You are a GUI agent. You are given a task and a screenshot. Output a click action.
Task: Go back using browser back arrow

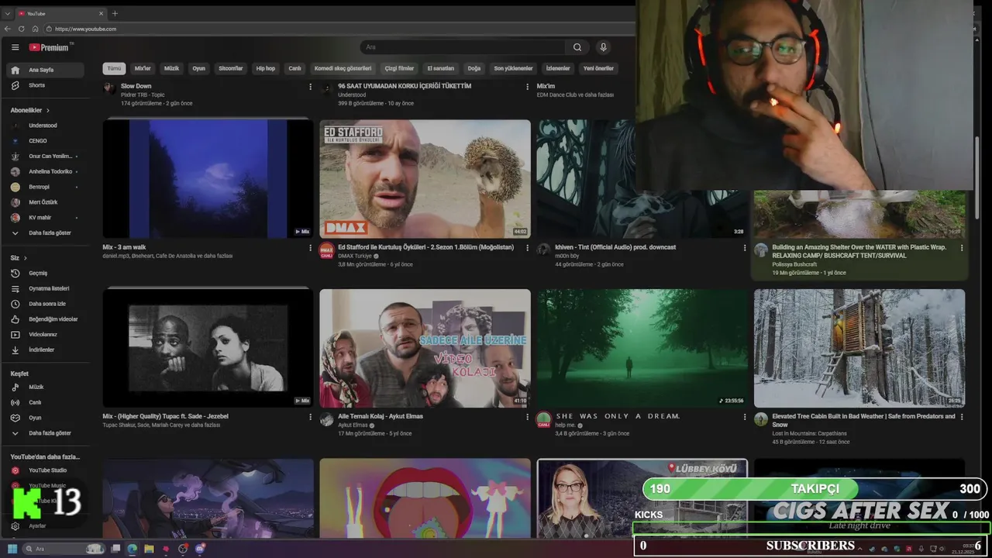(8, 29)
